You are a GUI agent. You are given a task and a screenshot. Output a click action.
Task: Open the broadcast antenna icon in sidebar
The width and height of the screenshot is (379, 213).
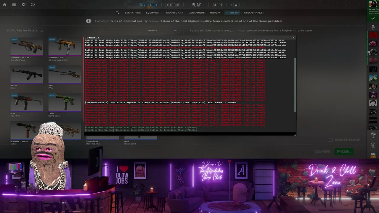(373, 135)
